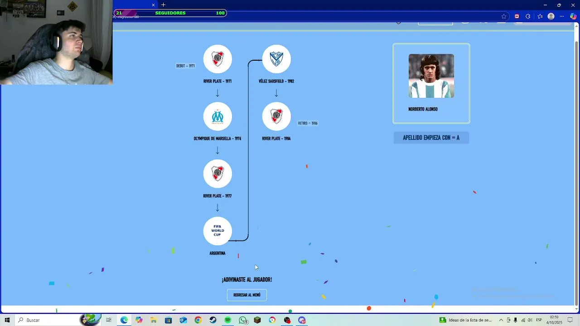Click the Olympique de Marsella 1976 logo
The image size is (580, 326).
pos(217,116)
